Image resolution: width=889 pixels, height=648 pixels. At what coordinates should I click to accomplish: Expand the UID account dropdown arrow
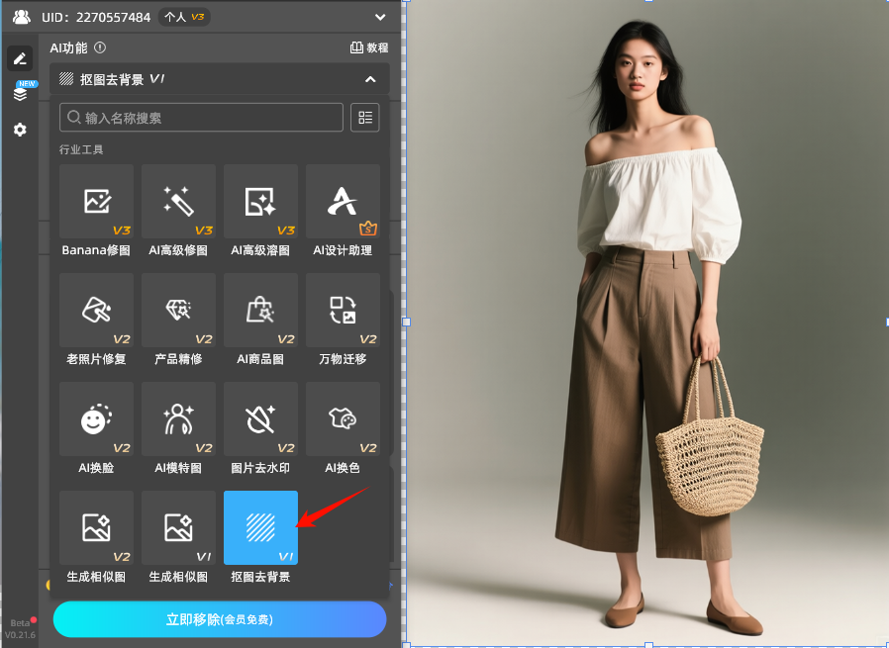pos(380,17)
